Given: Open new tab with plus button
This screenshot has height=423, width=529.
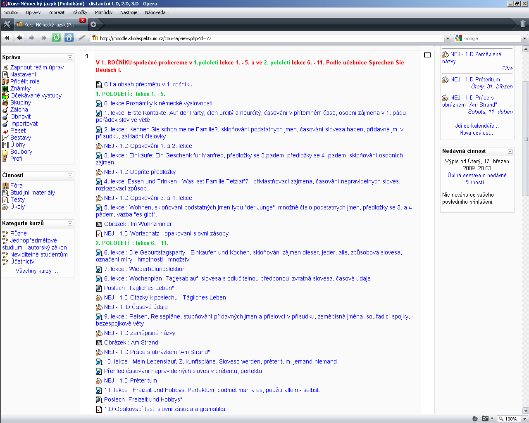Looking at the screenshot, I should (x=93, y=24).
